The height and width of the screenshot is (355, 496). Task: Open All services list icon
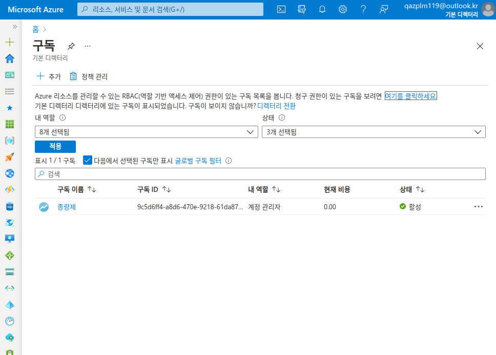coord(10,91)
